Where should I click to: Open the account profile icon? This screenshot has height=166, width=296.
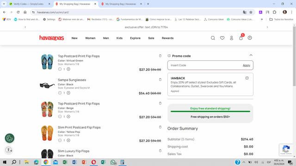[231, 38]
